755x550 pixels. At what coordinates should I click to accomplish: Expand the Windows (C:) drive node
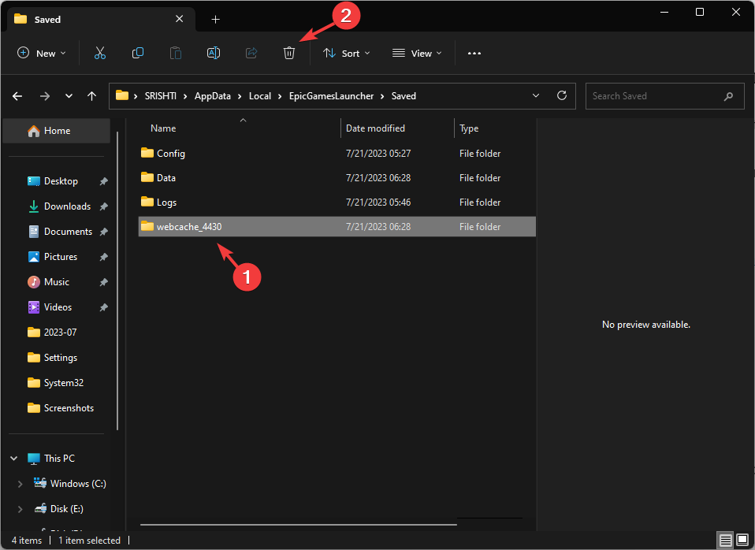[20, 484]
